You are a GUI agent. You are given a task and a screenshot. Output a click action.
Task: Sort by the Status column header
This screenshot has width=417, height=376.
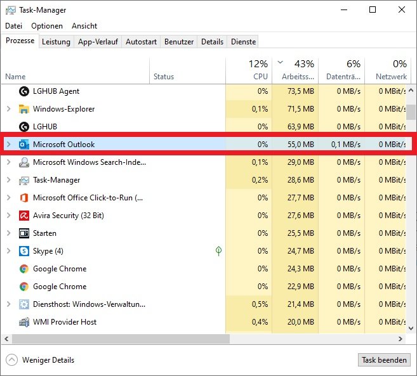187,70
